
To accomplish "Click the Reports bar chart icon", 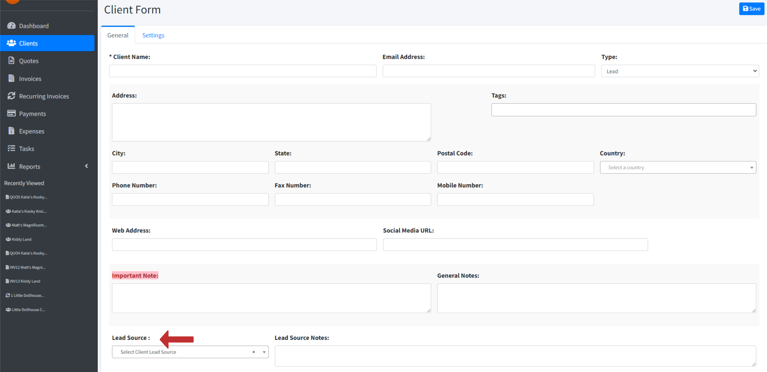I will point(11,166).
